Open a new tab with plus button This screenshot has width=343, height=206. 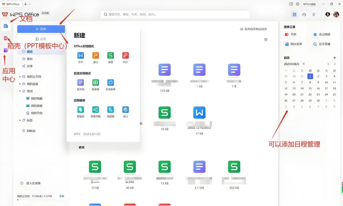26,4
